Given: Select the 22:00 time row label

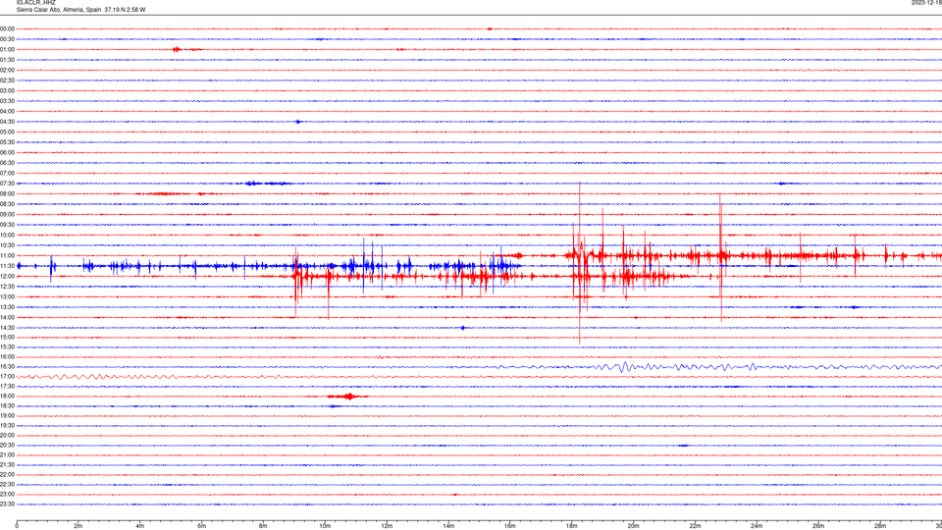Looking at the screenshot, I should (x=7, y=474).
